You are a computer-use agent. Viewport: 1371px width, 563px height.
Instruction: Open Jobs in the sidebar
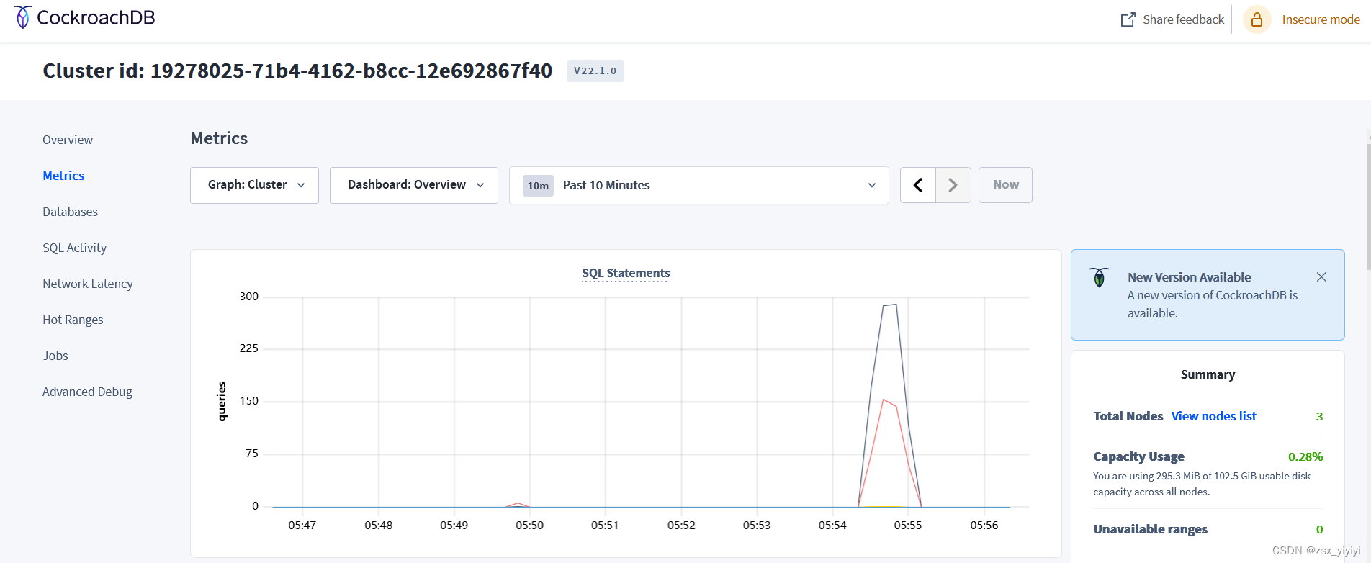tap(55, 356)
